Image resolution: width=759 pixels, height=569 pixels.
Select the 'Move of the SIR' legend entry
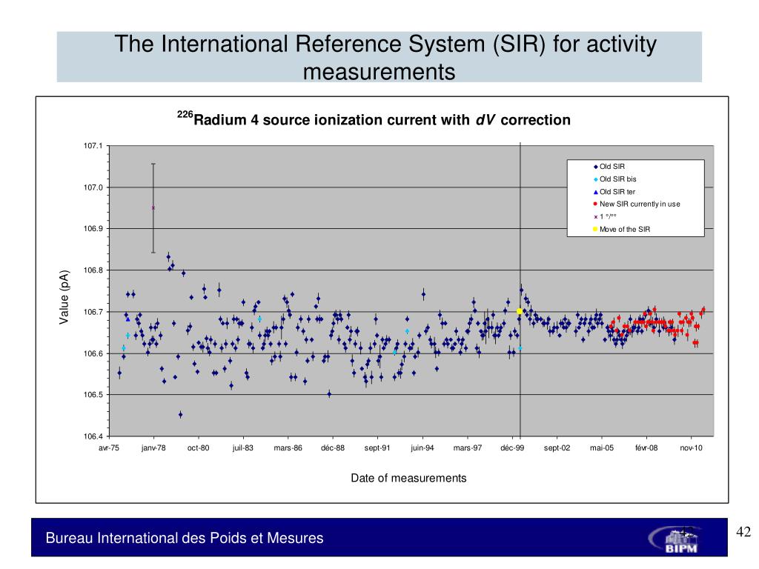pyautogui.click(x=622, y=230)
